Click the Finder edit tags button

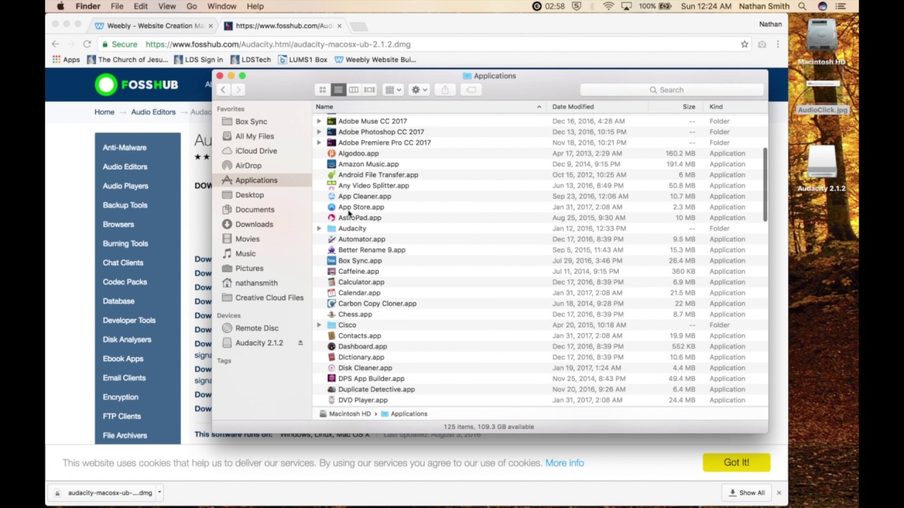[471, 90]
